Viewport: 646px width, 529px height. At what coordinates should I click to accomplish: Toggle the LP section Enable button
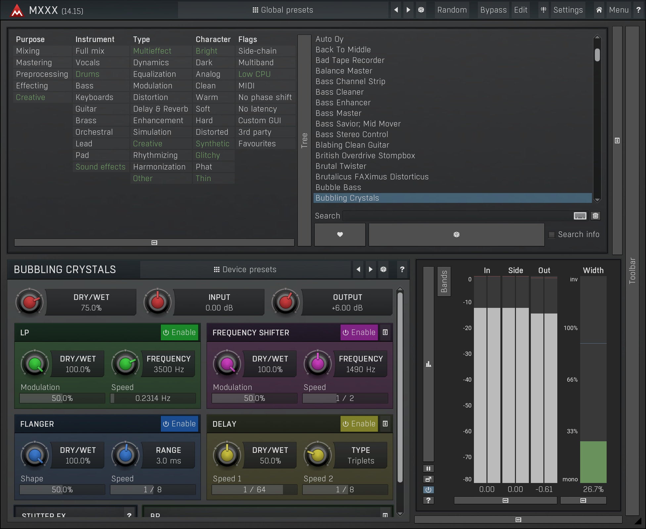click(179, 332)
